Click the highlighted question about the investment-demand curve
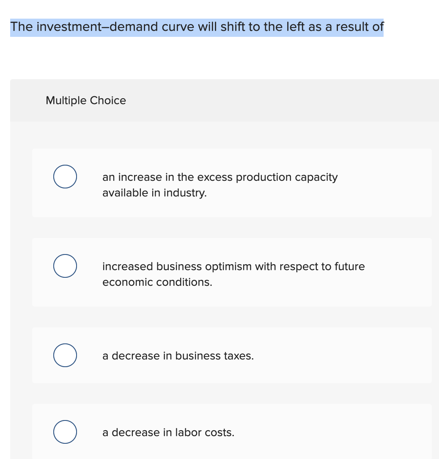 coord(197,27)
